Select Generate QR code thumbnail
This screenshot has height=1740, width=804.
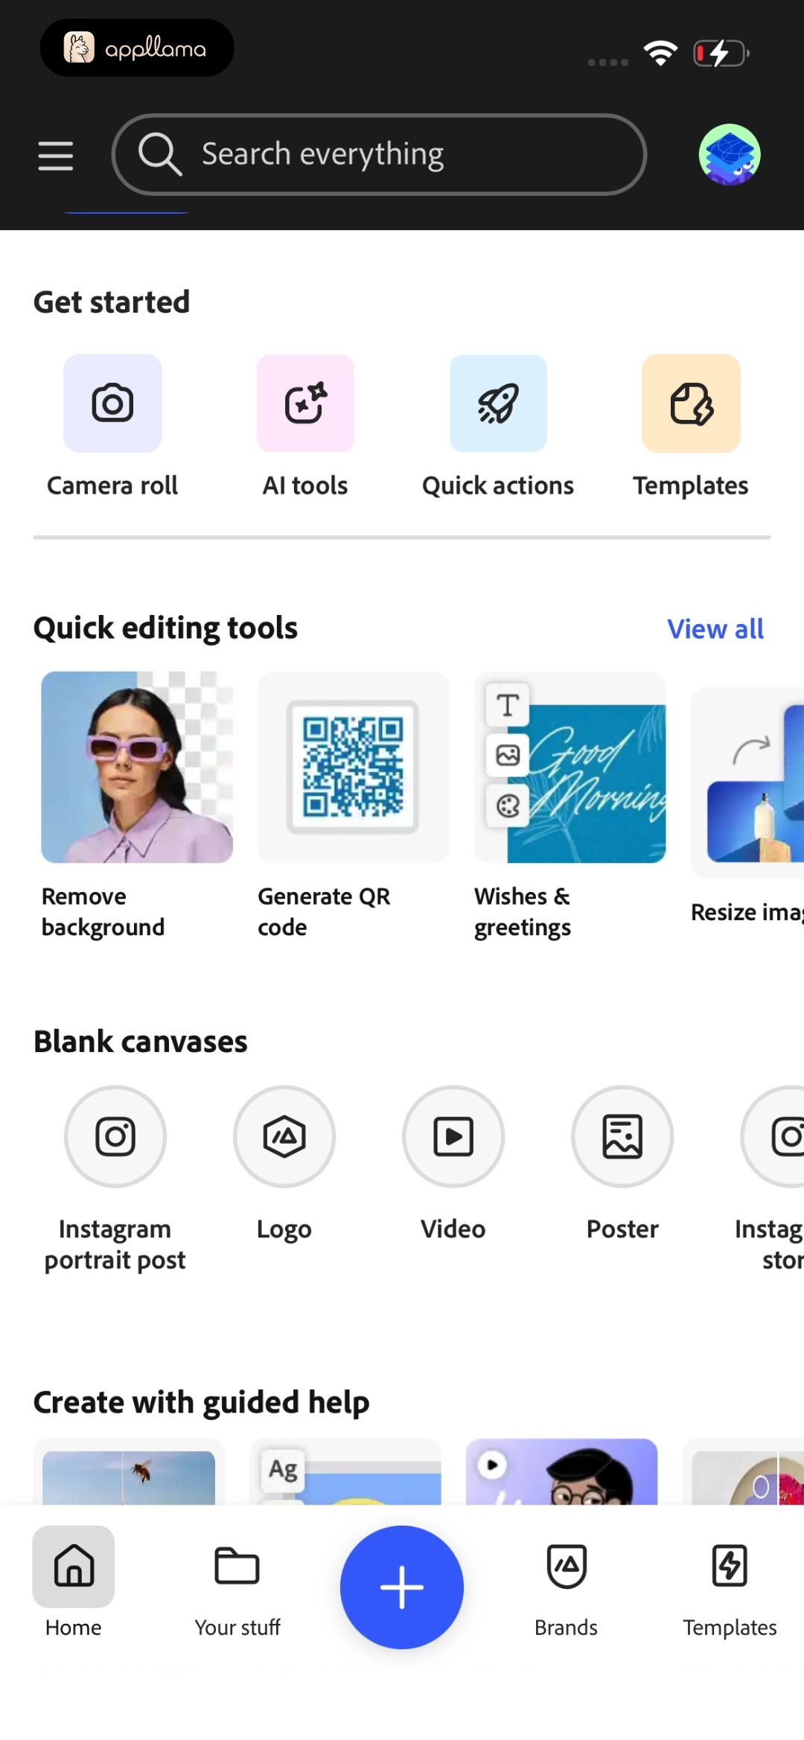(354, 767)
